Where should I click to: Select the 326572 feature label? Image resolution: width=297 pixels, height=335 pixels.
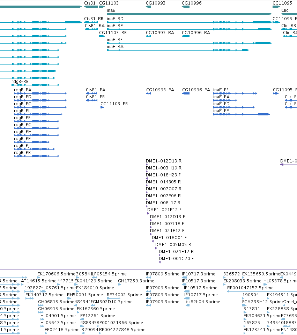pos(232,274)
